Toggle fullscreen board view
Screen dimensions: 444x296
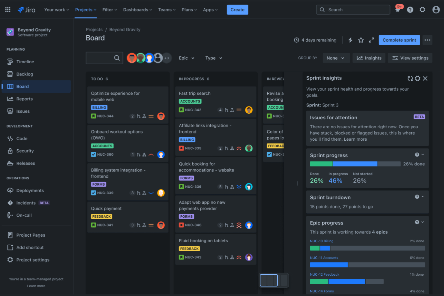click(371, 40)
